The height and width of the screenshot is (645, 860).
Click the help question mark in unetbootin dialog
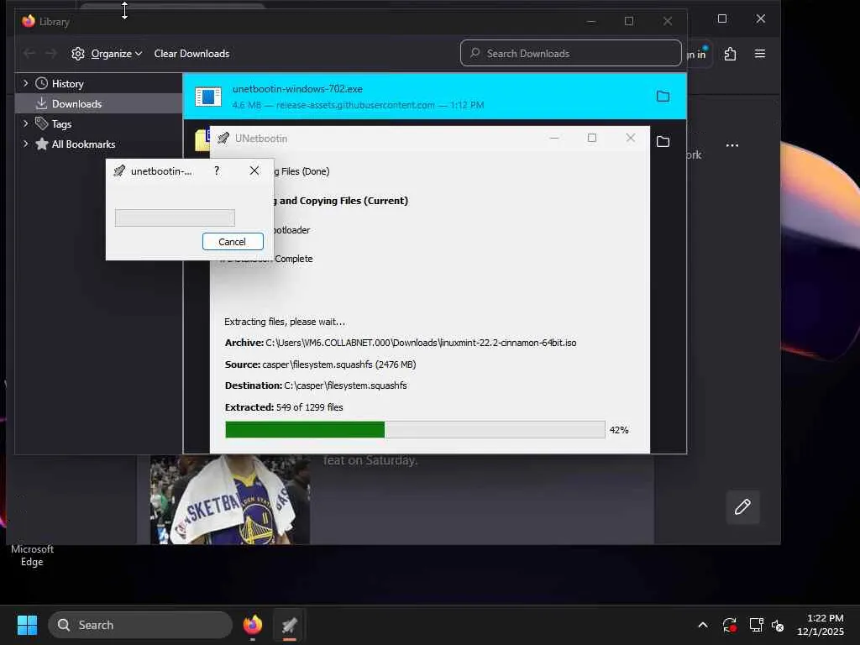(x=217, y=170)
